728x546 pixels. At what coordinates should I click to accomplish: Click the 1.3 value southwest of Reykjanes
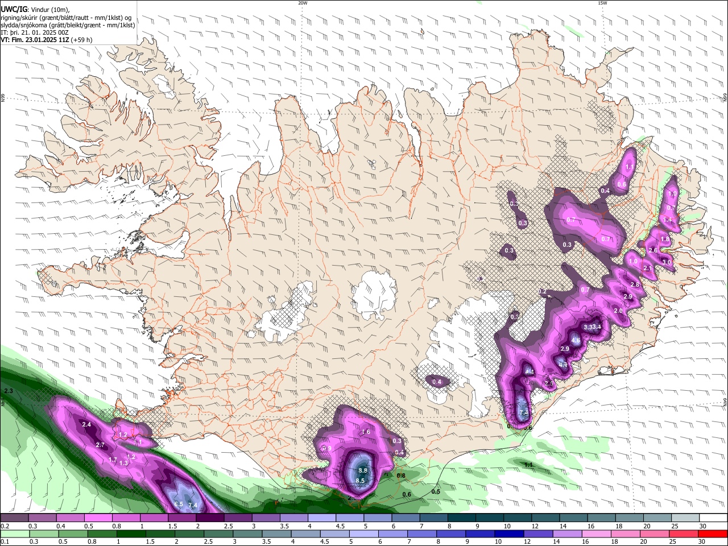(124, 463)
